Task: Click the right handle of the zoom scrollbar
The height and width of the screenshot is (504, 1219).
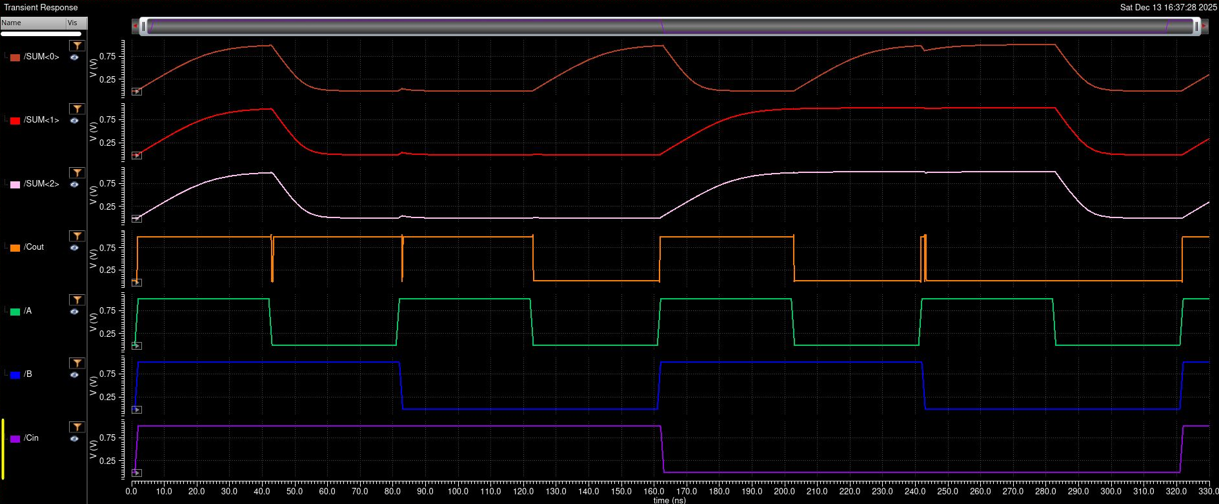Action: (x=1196, y=26)
